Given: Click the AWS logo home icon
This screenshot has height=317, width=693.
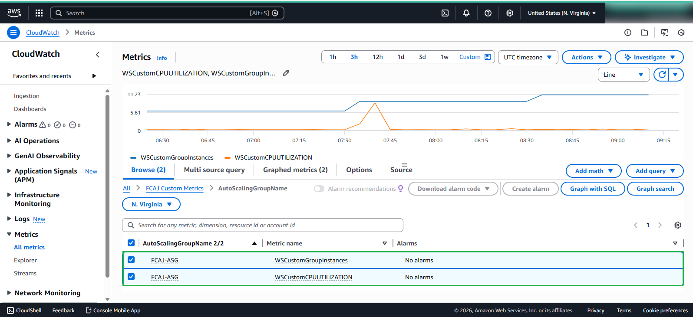Looking at the screenshot, I should [x=14, y=13].
